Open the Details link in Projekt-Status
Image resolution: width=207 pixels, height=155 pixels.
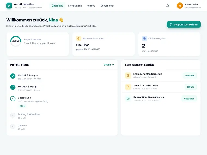109,65
